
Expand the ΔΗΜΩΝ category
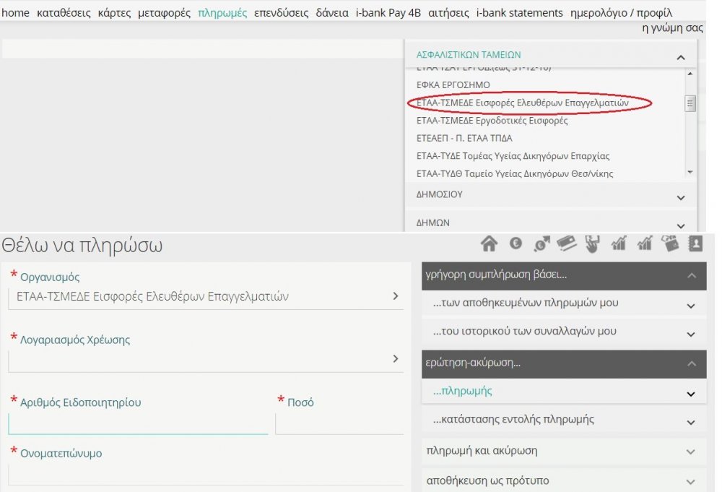(680, 225)
